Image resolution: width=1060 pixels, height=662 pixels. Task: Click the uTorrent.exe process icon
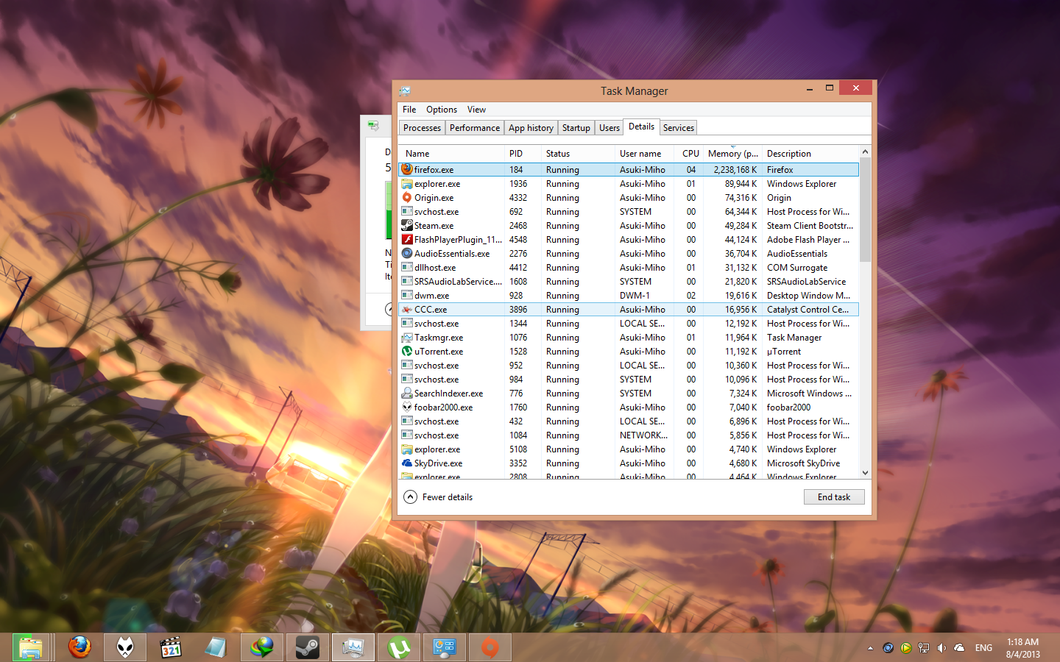pos(407,351)
